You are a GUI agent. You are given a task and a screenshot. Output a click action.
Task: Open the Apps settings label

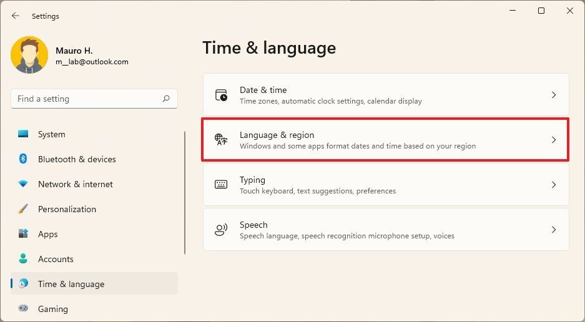[x=47, y=234]
